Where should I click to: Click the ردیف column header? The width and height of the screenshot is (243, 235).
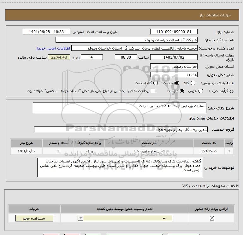pos(229,143)
